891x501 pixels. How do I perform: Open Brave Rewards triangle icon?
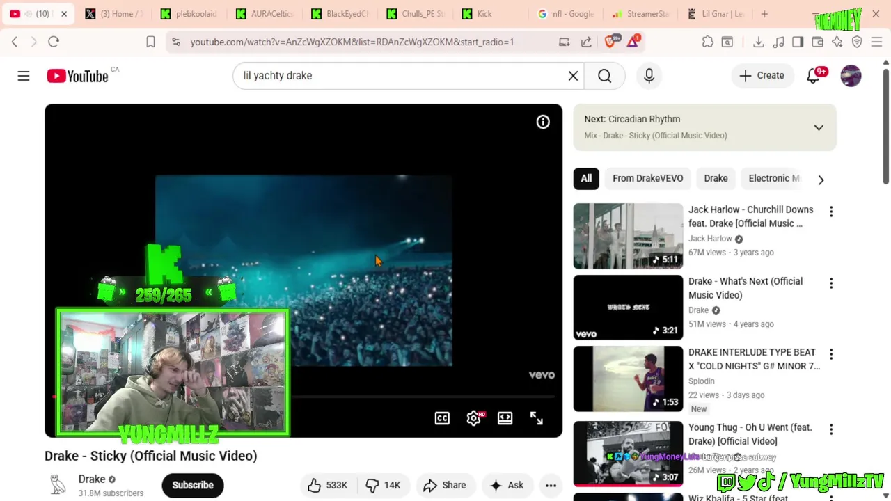tap(633, 42)
